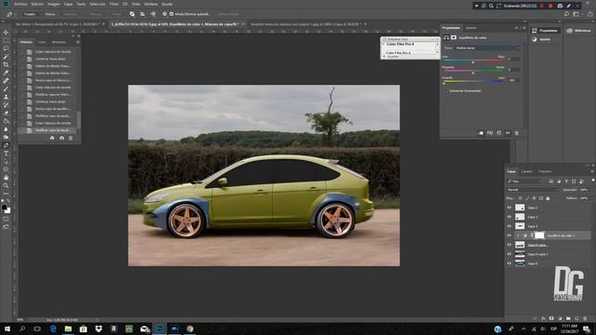The image size is (596, 335).
Task: Open the Imagen menu
Action: pos(54,4)
